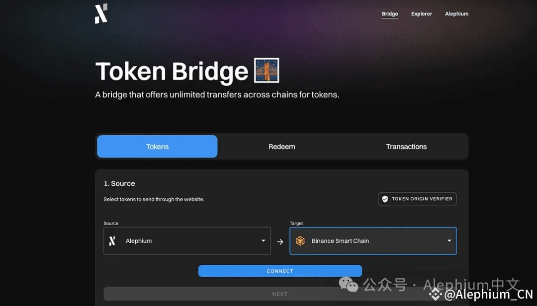Click the arrow between Source and Target
537x306 pixels.
click(280, 241)
